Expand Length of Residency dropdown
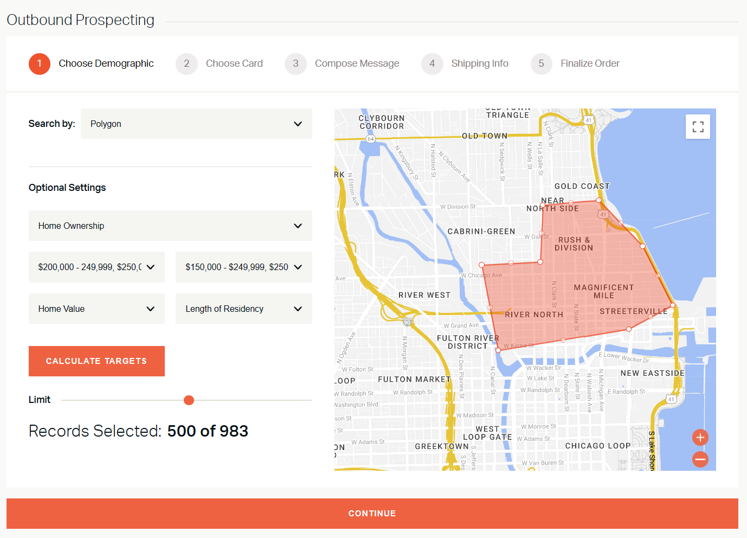The image size is (747, 538). click(243, 309)
